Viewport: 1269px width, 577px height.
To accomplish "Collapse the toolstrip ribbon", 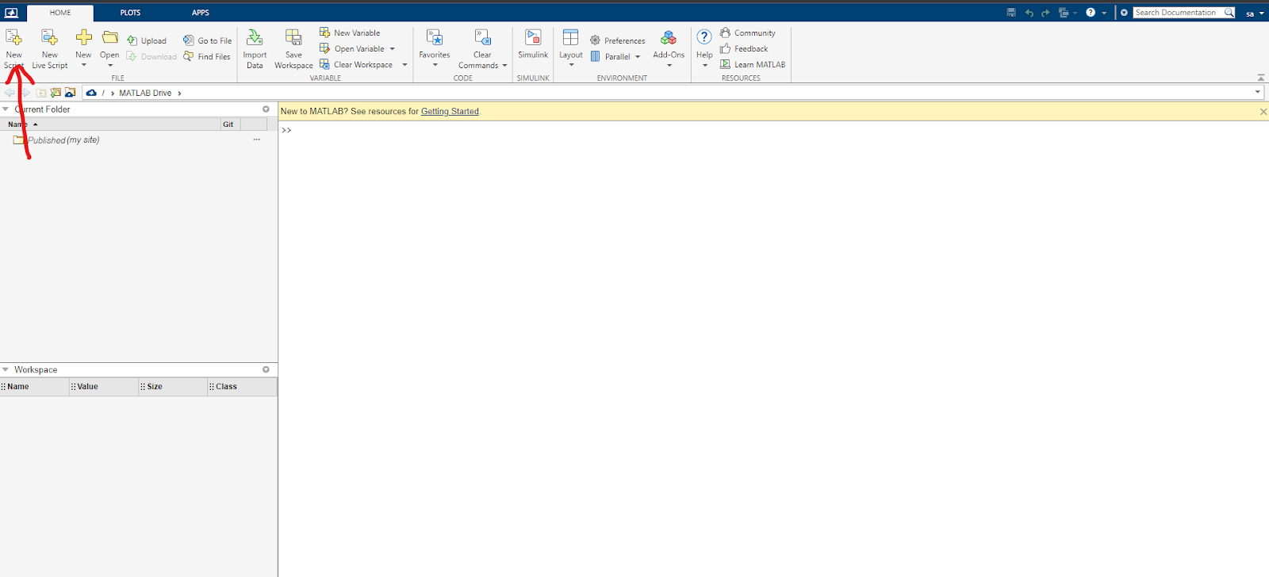I will 1261,78.
